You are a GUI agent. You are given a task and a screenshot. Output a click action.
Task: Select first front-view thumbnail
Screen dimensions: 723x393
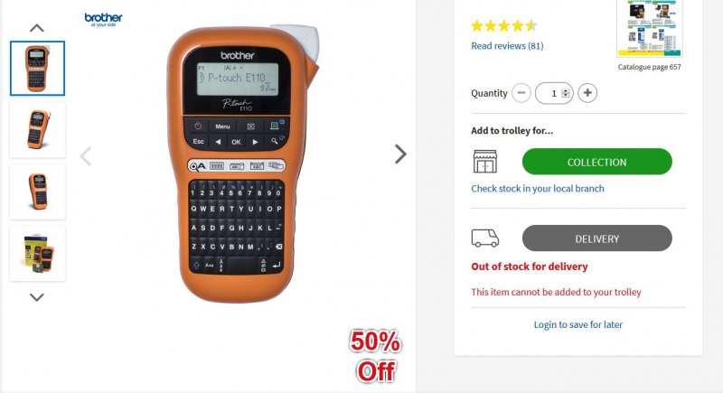pyautogui.click(x=37, y=68)
